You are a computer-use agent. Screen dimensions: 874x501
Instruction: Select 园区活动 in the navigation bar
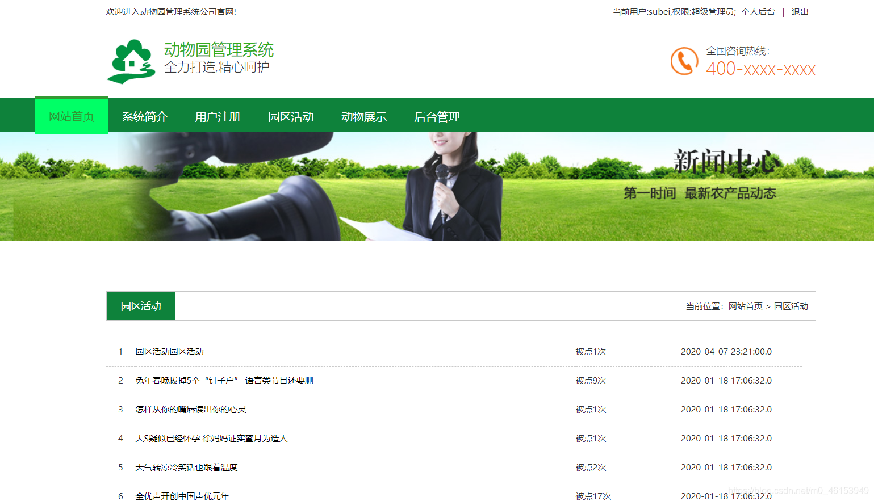(291, 116)
